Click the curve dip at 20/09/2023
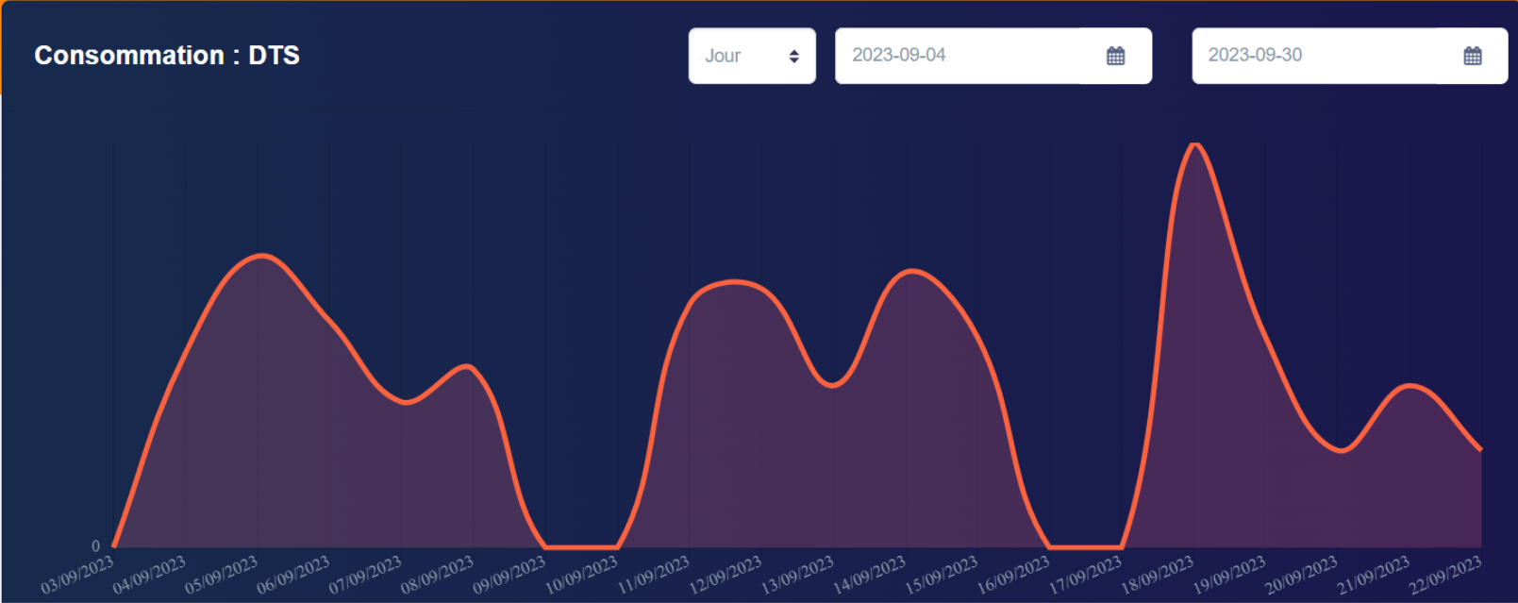 (x=1340, y=450)
